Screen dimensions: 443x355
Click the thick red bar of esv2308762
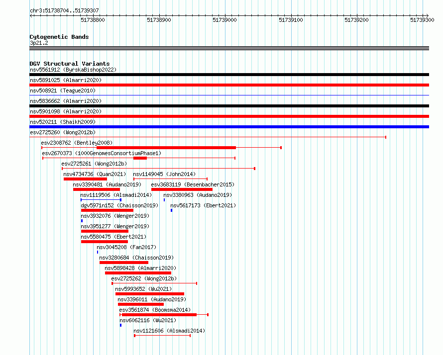166,148
